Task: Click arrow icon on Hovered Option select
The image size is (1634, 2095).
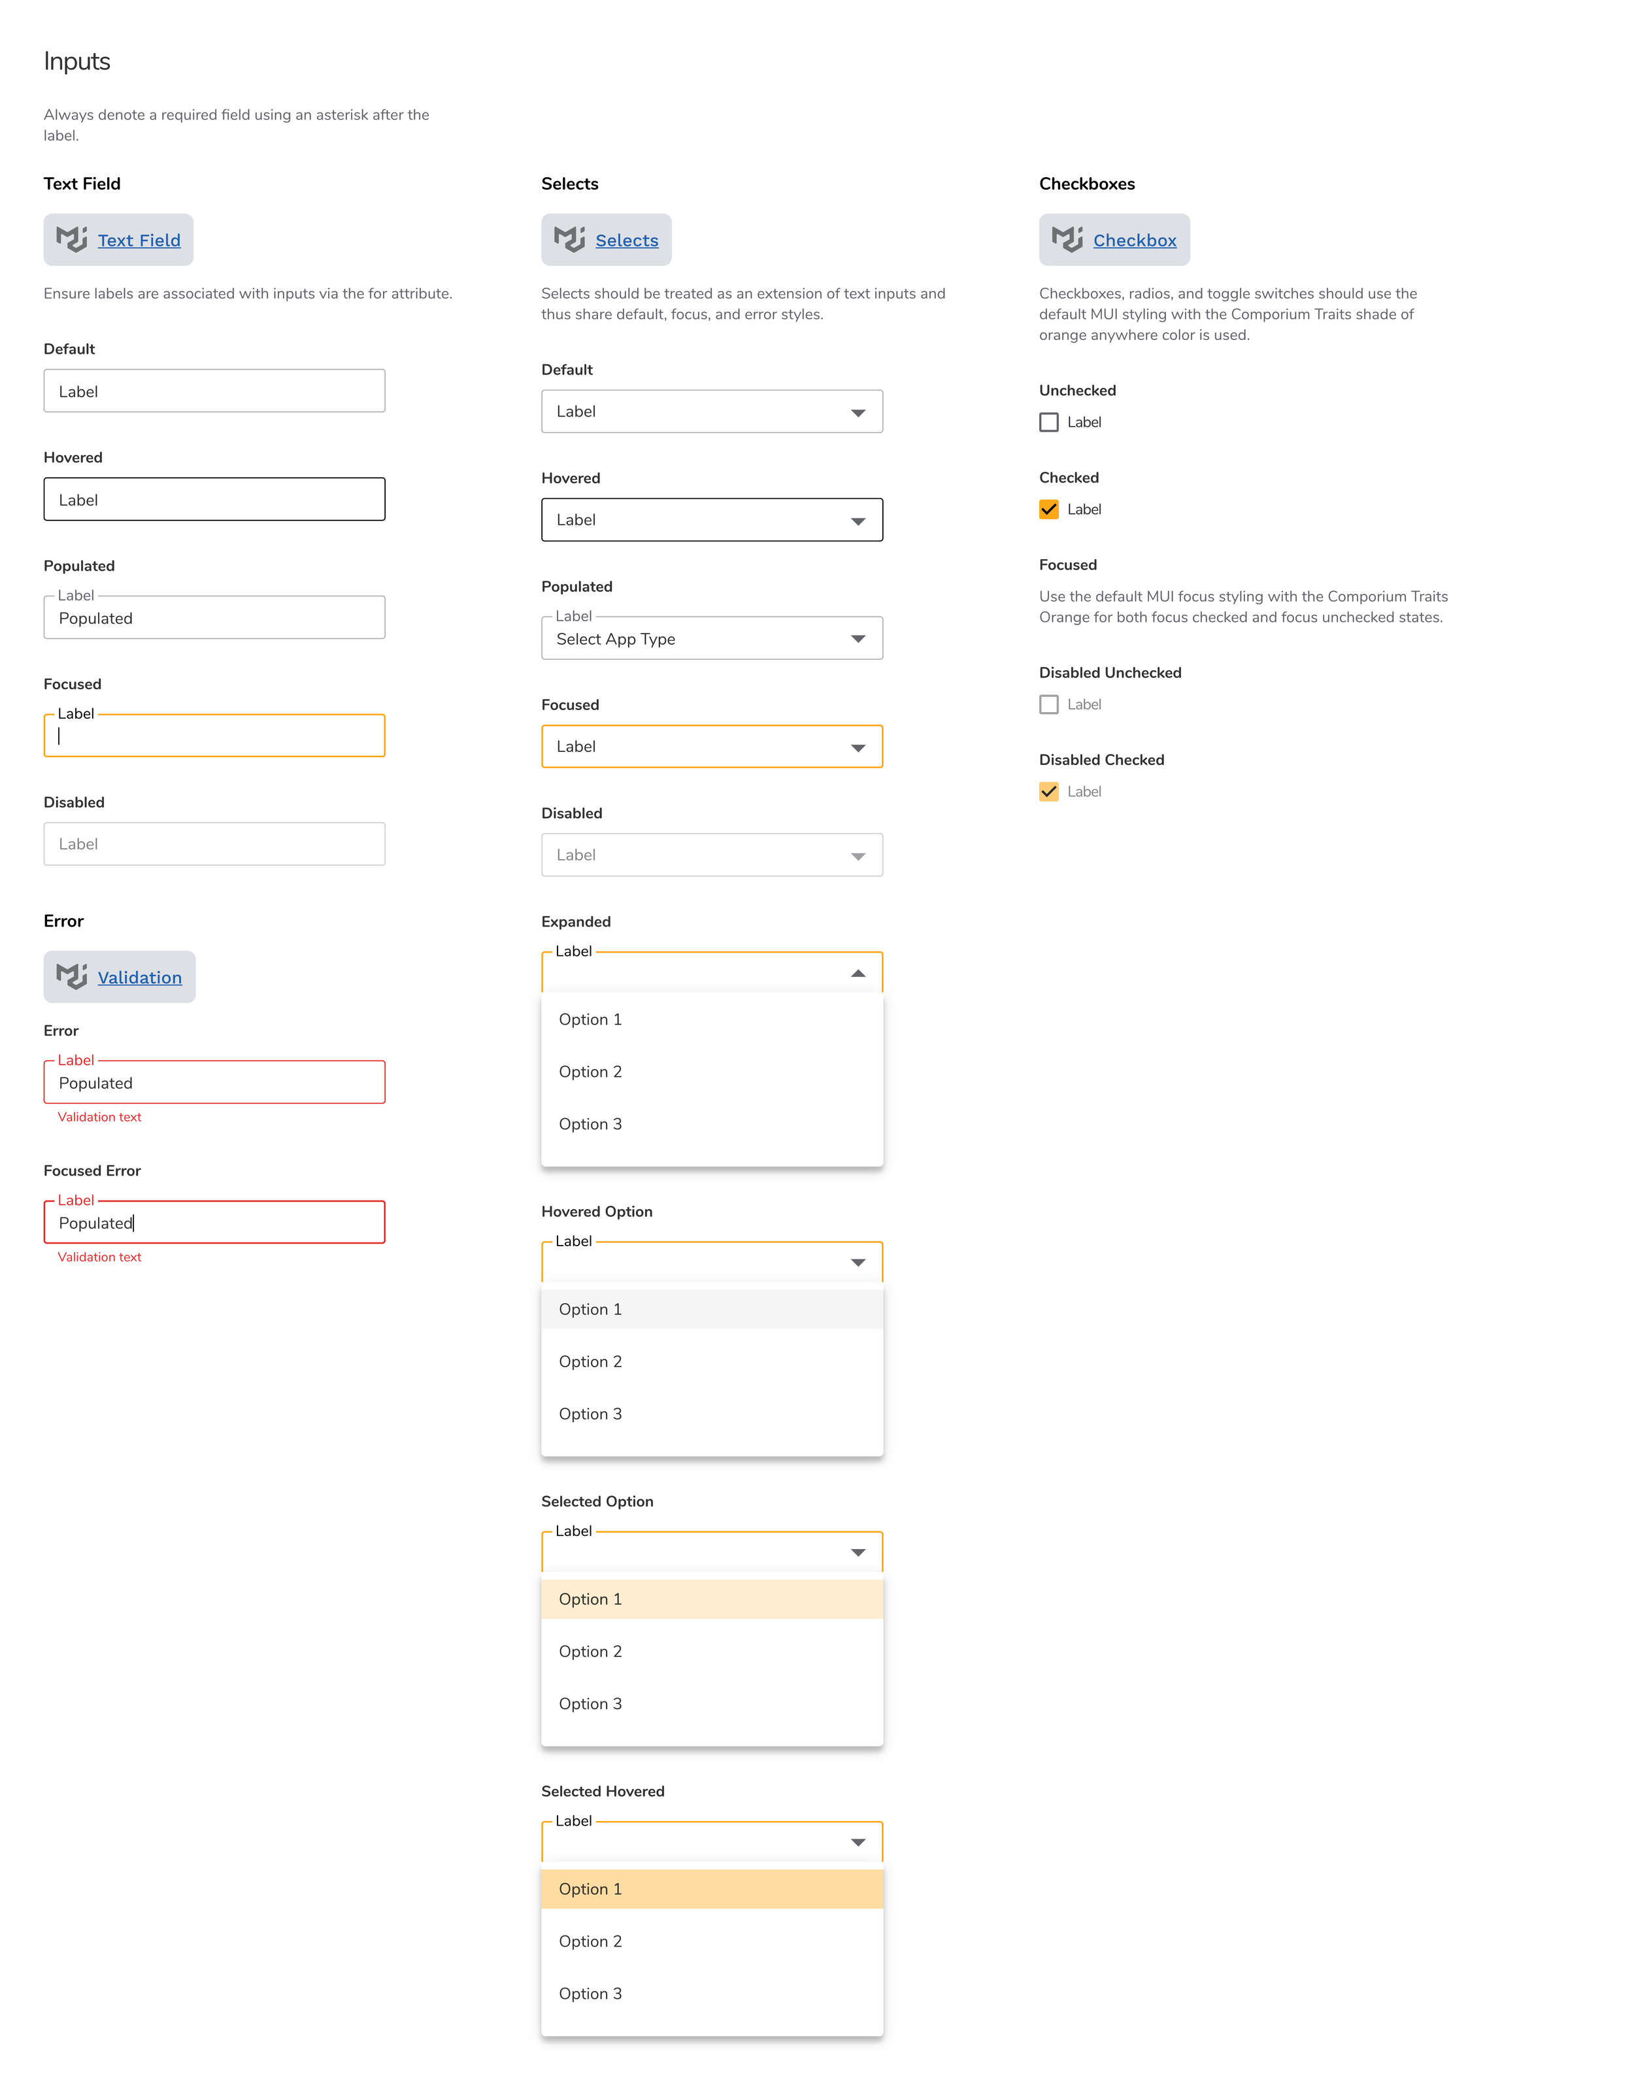Action: click(x=858, y=1263)
